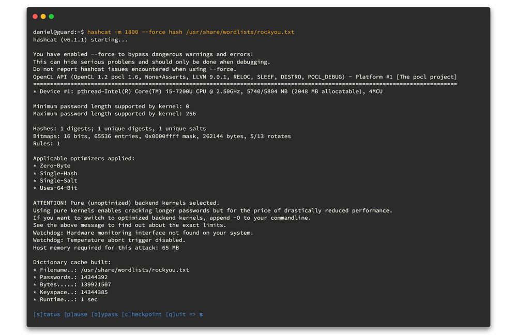Click the Passwords count 14344392 line

(70, 277)
